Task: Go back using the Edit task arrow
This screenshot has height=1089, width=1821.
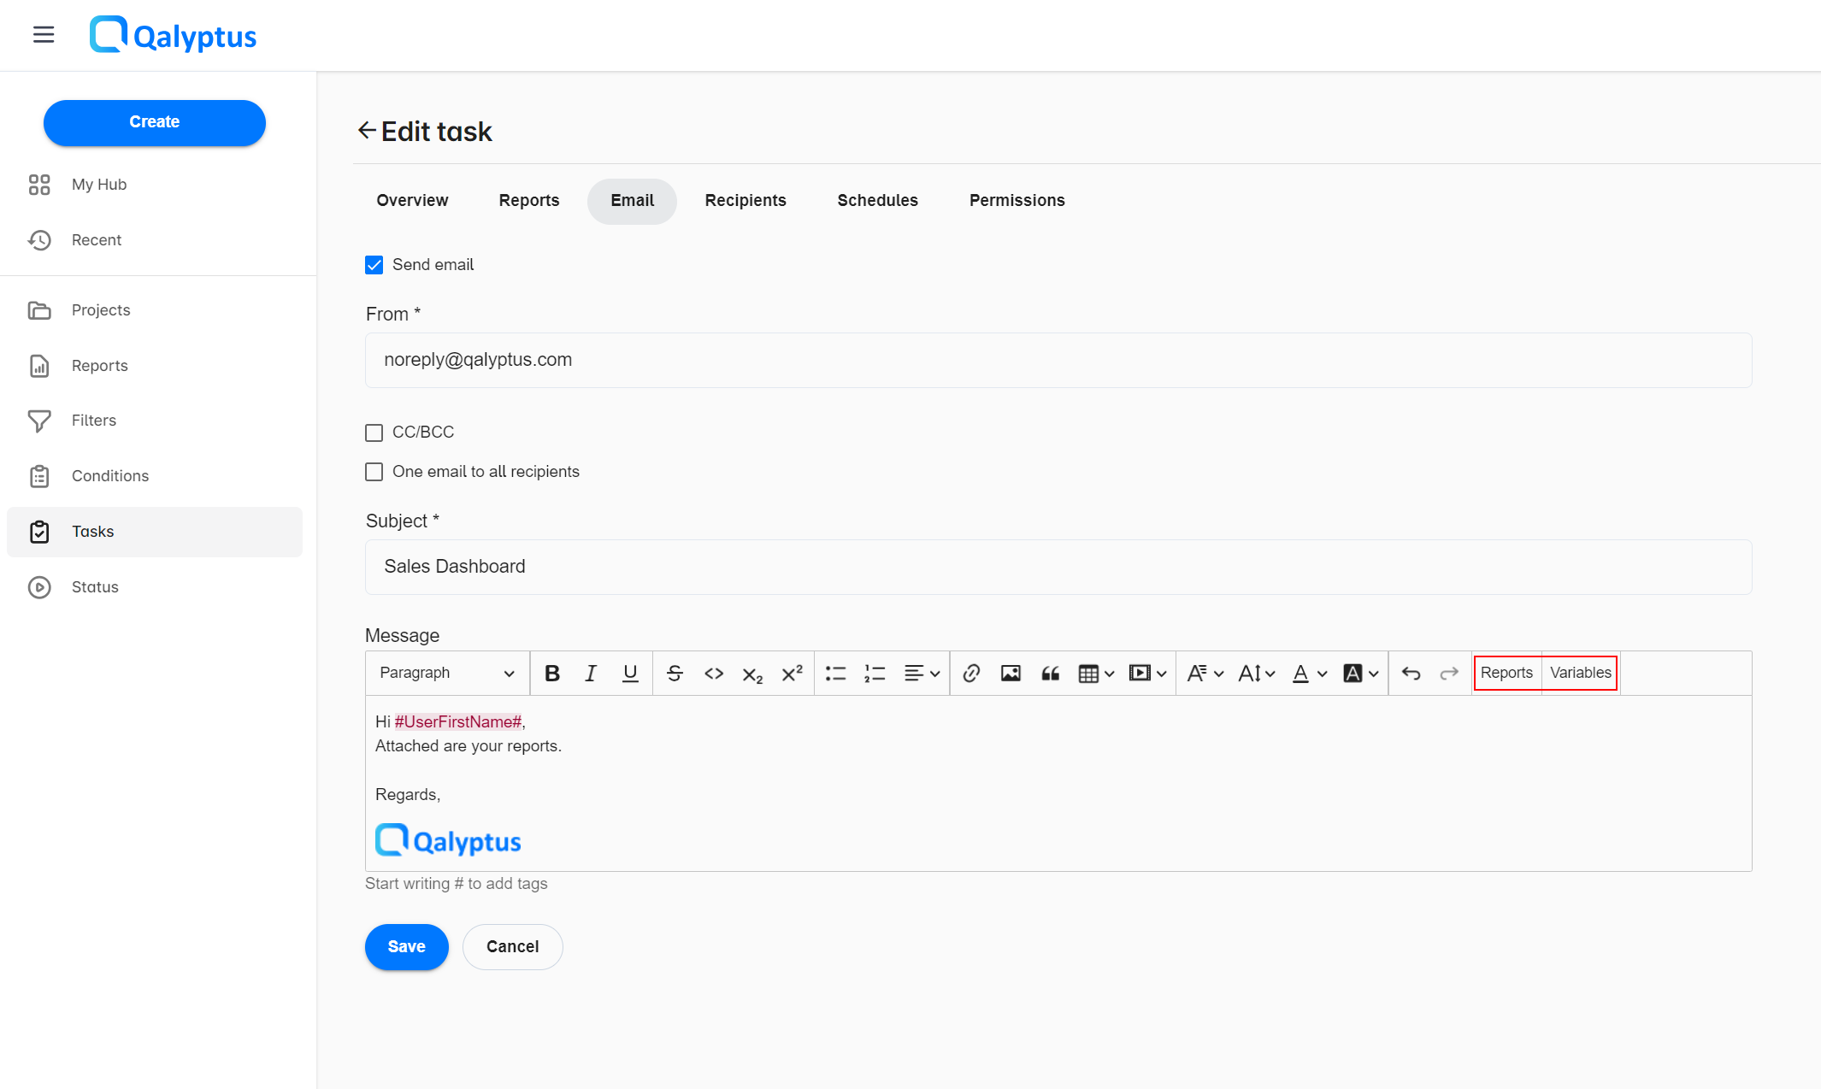Action: [367, 131]
